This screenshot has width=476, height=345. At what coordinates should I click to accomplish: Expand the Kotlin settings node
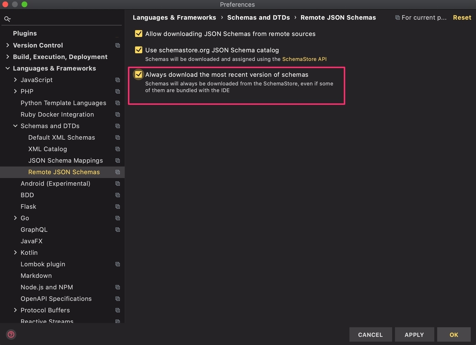pos(15,252)
